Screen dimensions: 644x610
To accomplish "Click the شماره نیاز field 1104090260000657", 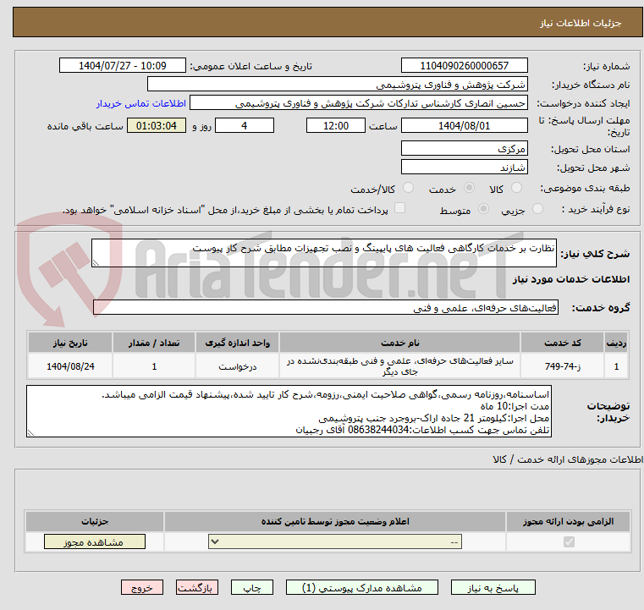I will [x=464, y=66].
